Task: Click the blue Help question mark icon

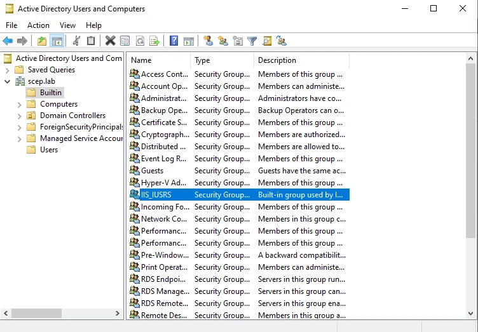Action: 174,41
